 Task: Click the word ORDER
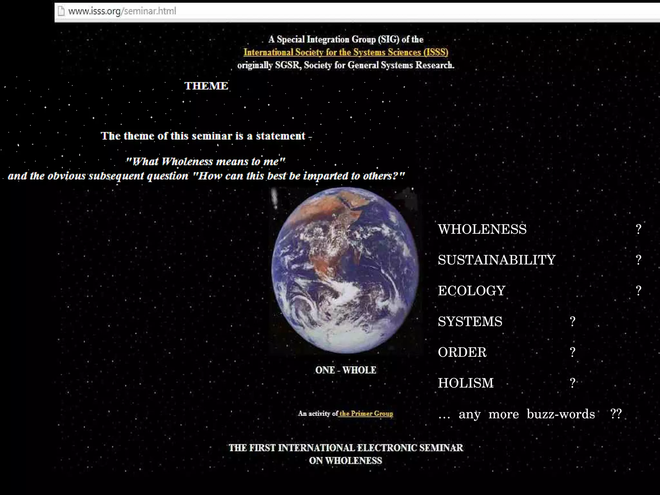[x=462, y=352]
